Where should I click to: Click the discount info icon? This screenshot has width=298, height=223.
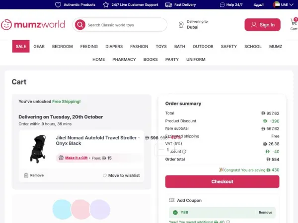(x=184, y=152)
